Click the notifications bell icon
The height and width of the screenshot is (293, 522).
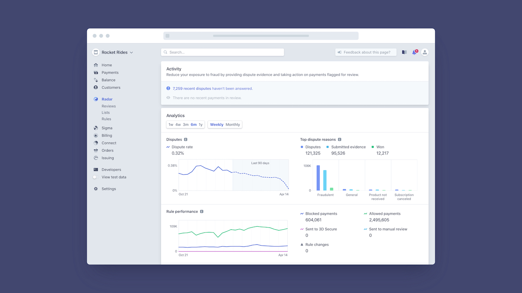click(x=414, y=52)
